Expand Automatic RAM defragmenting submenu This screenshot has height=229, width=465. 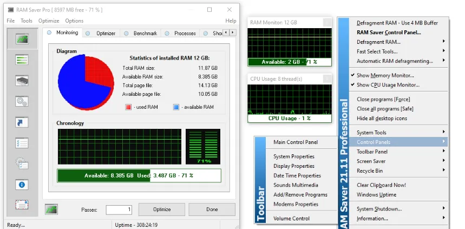pyautogui.click(x=398, y=61)
